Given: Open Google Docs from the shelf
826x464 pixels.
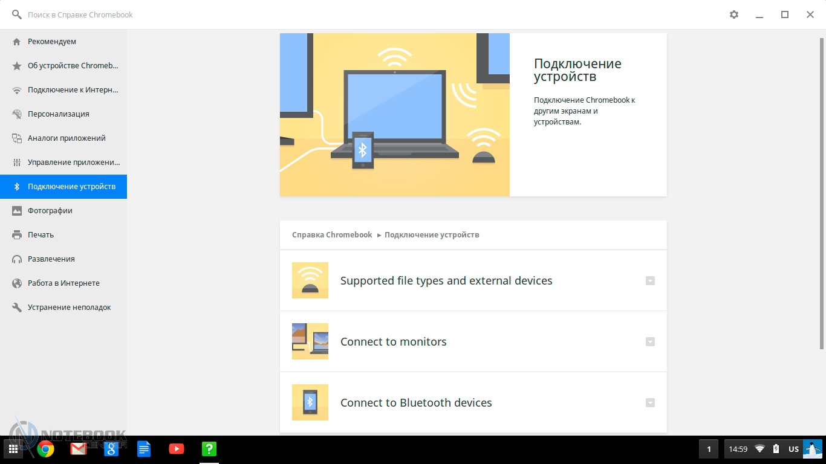Looking at the screenshot, I should click(144, 448).
